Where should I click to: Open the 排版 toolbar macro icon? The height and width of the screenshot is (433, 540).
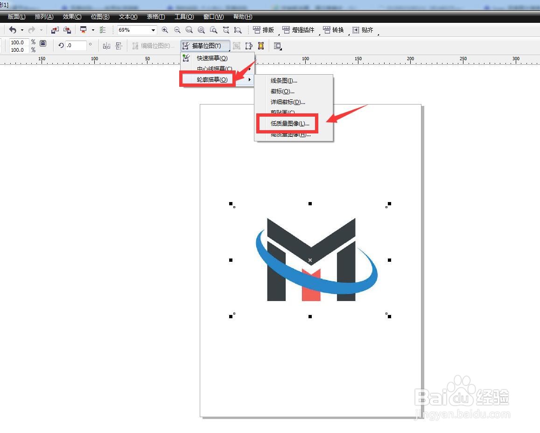(x=264, y=30)
